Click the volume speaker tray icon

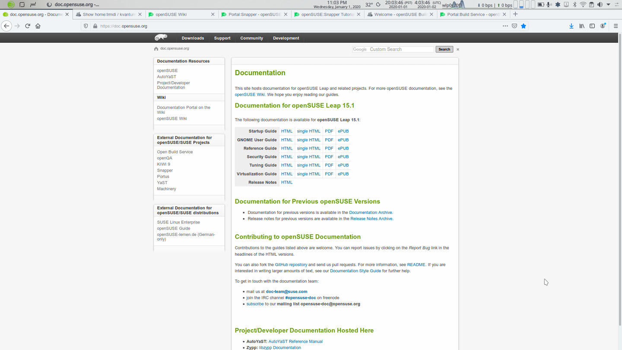(600, 5)
